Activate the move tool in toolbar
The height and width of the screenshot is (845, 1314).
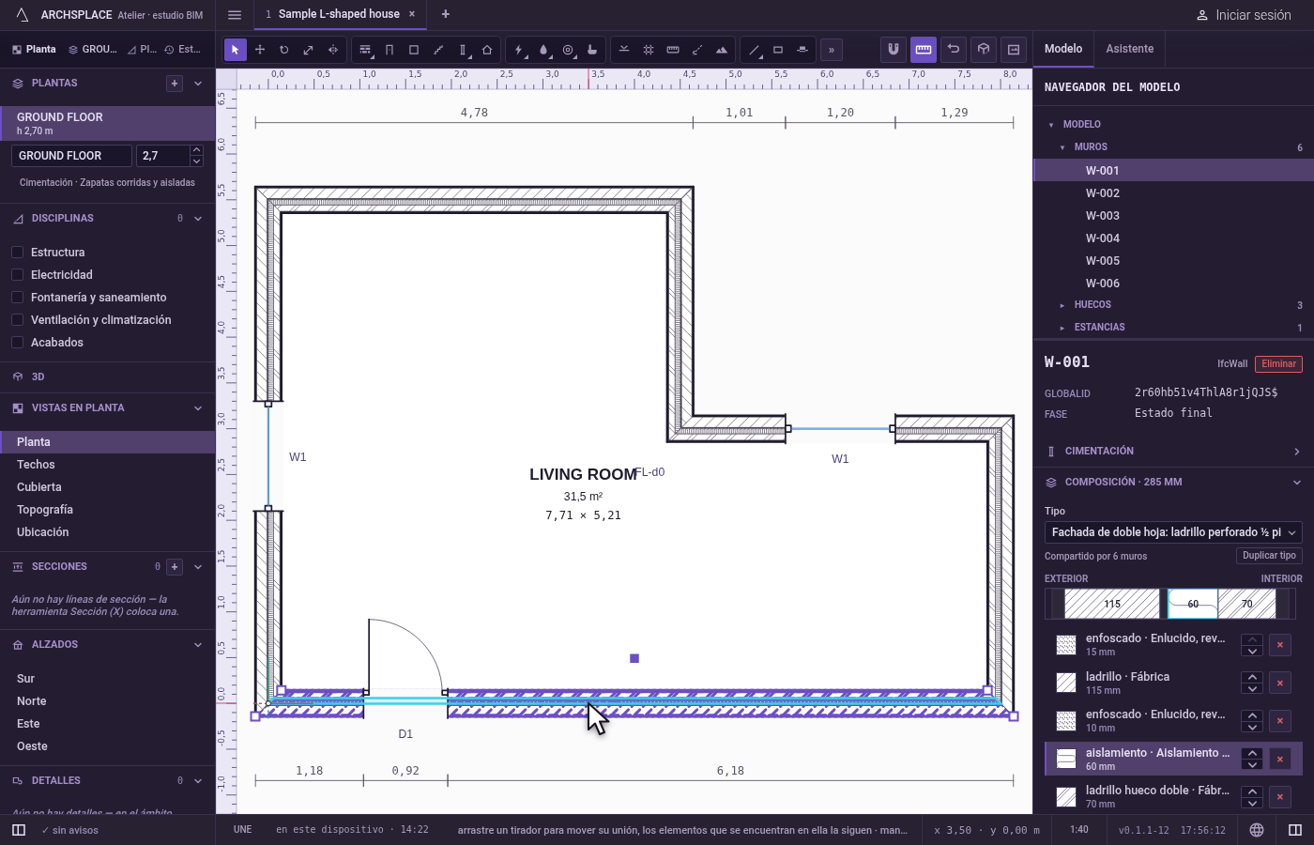(x=260, y=50)
